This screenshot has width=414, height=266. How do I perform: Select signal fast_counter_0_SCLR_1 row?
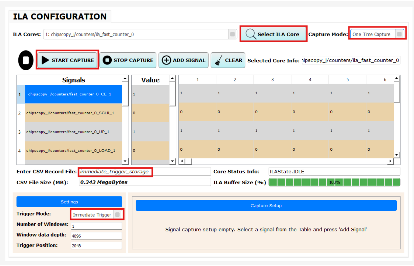(x=73, y=113)
